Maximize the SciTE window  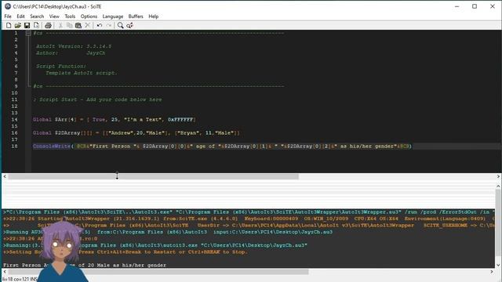pyautogui.click(x=475, y=6)
